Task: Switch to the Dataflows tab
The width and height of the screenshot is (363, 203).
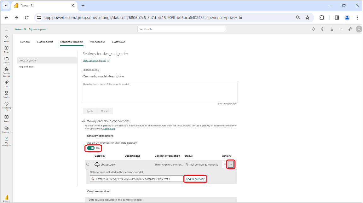Action: click(119, 42)
